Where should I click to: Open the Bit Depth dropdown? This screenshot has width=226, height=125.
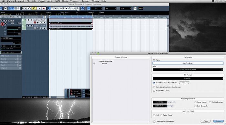click(160, 106)
